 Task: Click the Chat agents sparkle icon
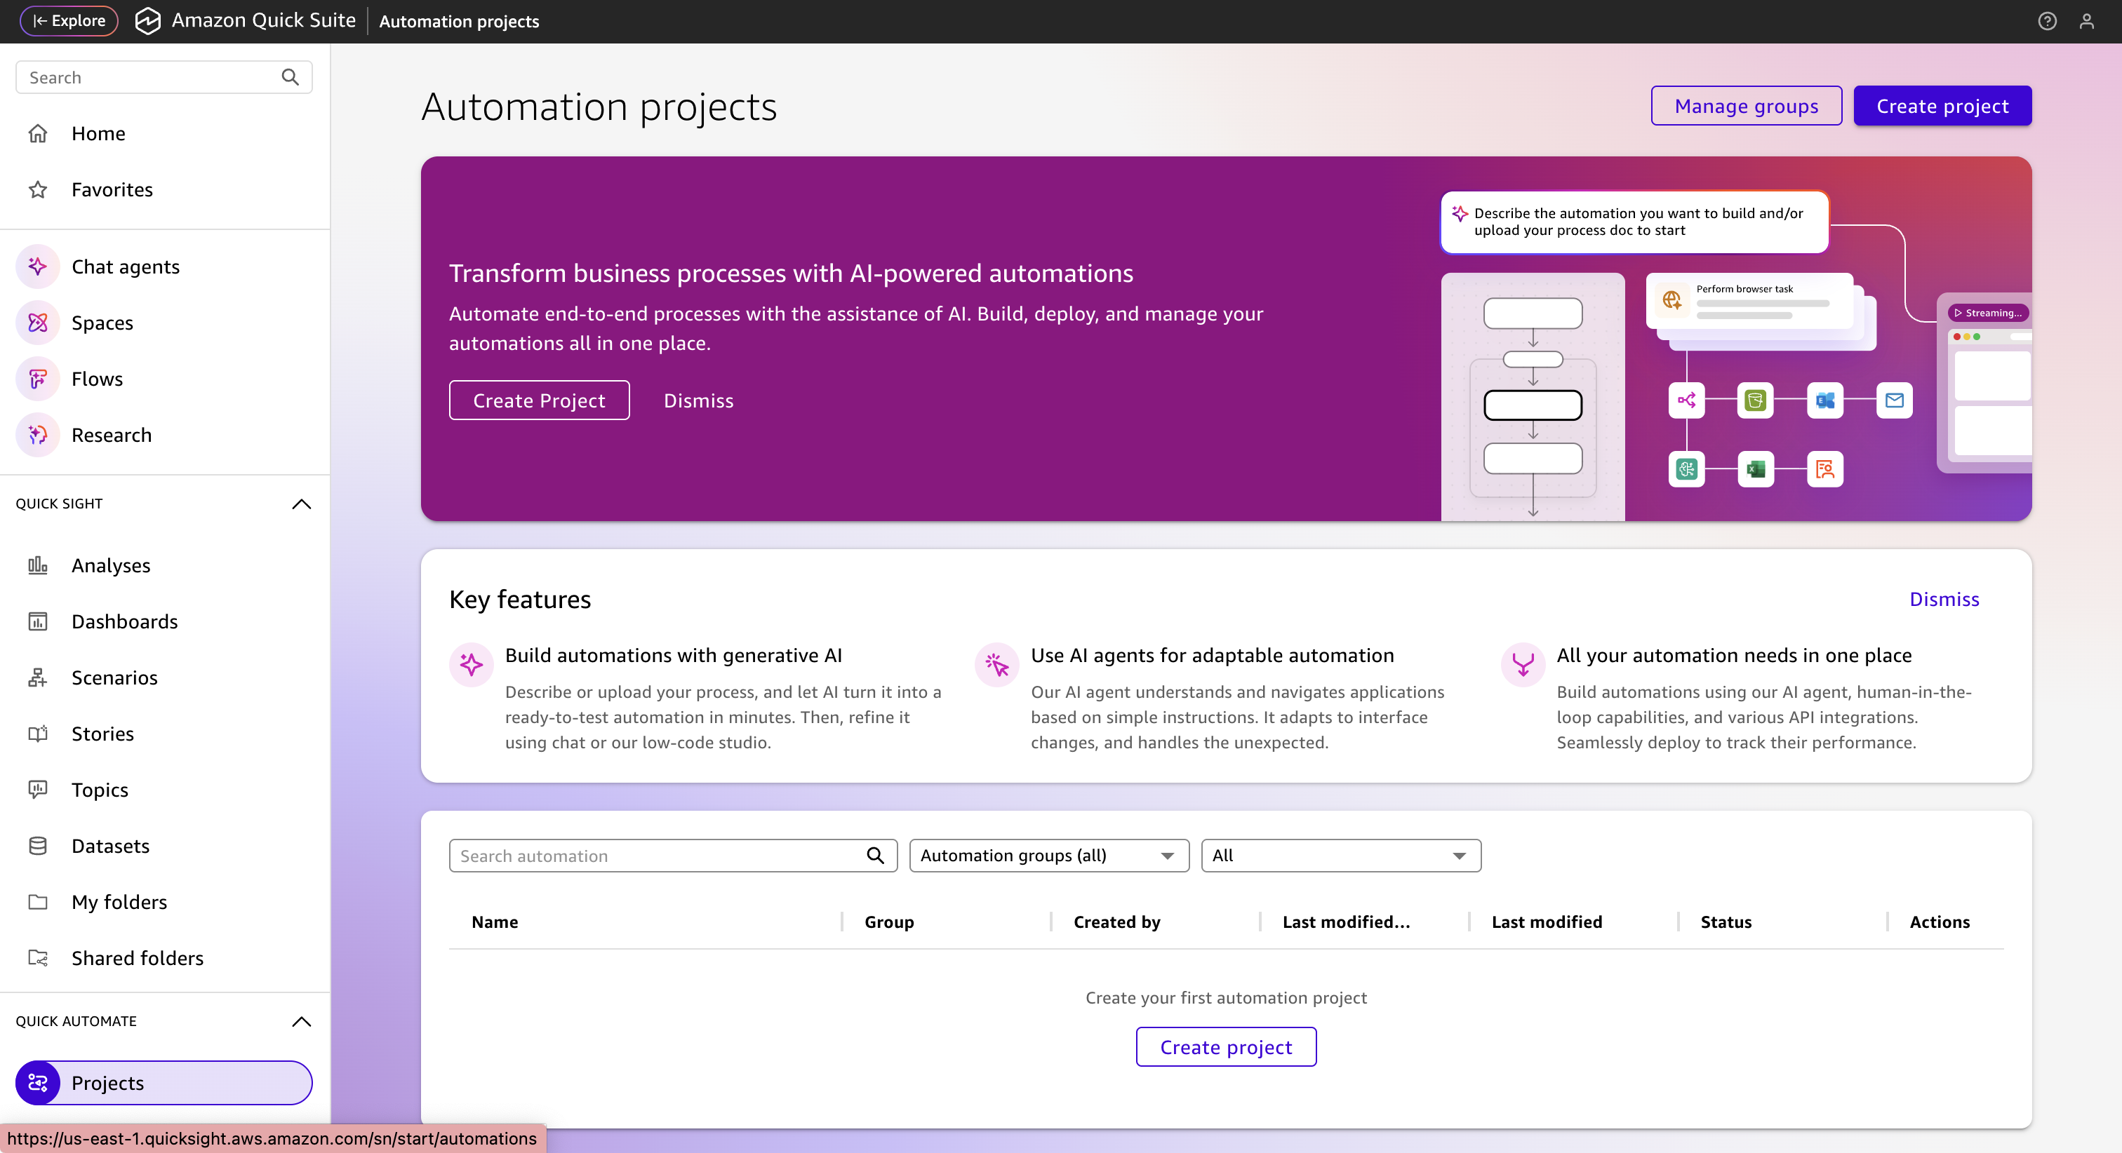click(38, 266)
